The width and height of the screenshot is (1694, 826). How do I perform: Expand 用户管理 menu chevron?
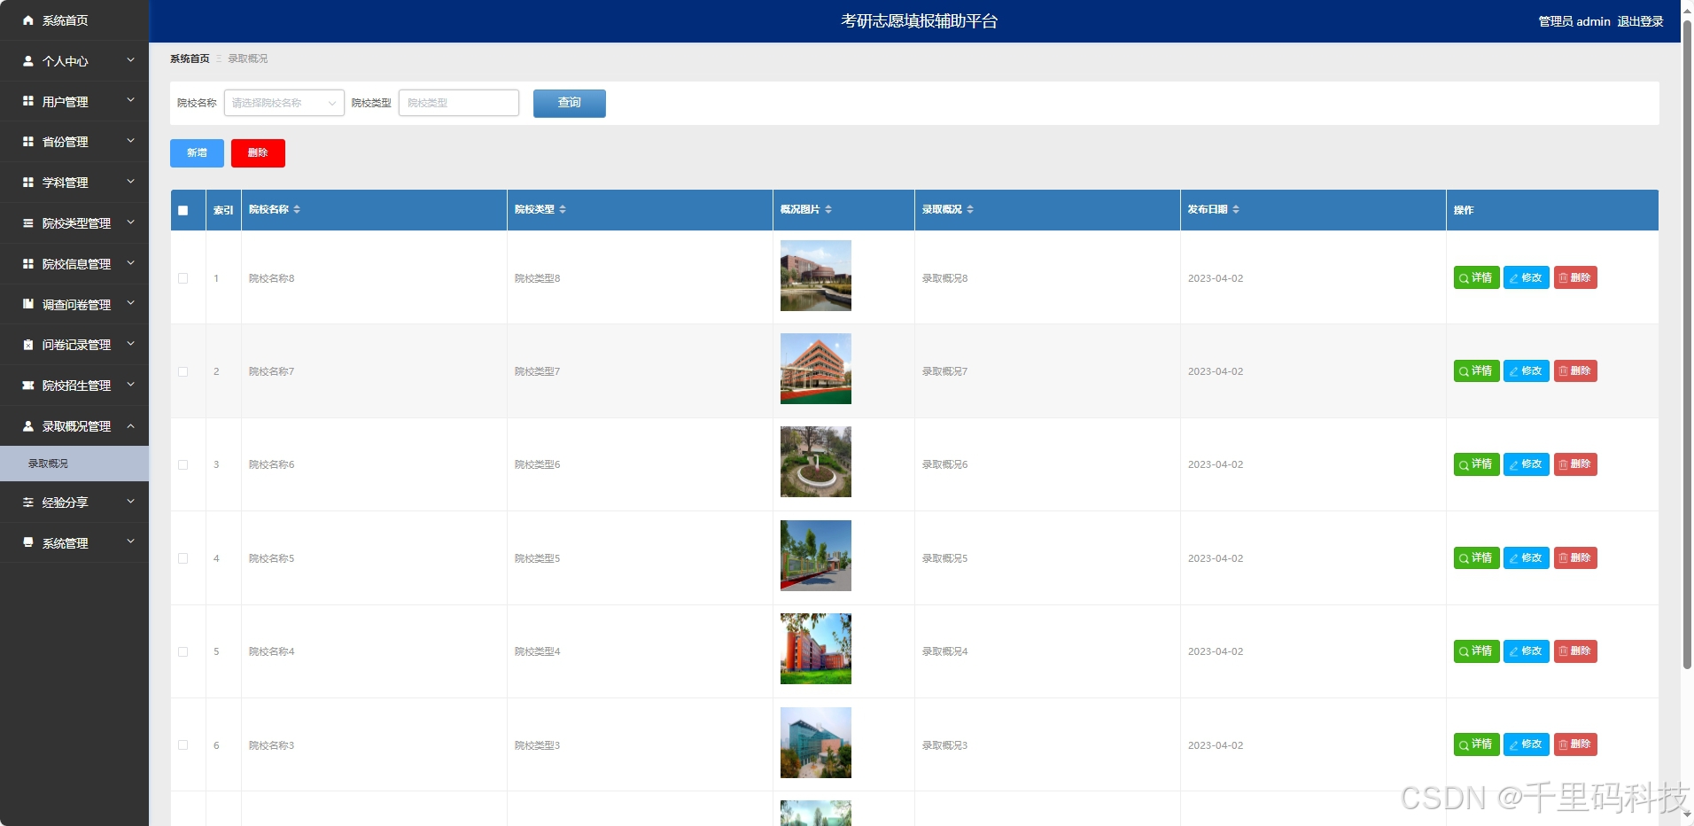point(130,101)
